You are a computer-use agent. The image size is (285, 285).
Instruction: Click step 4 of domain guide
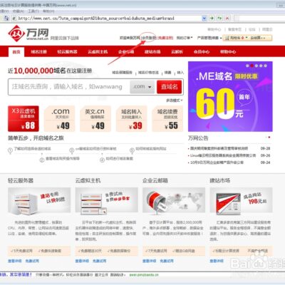tap(117, 159)
